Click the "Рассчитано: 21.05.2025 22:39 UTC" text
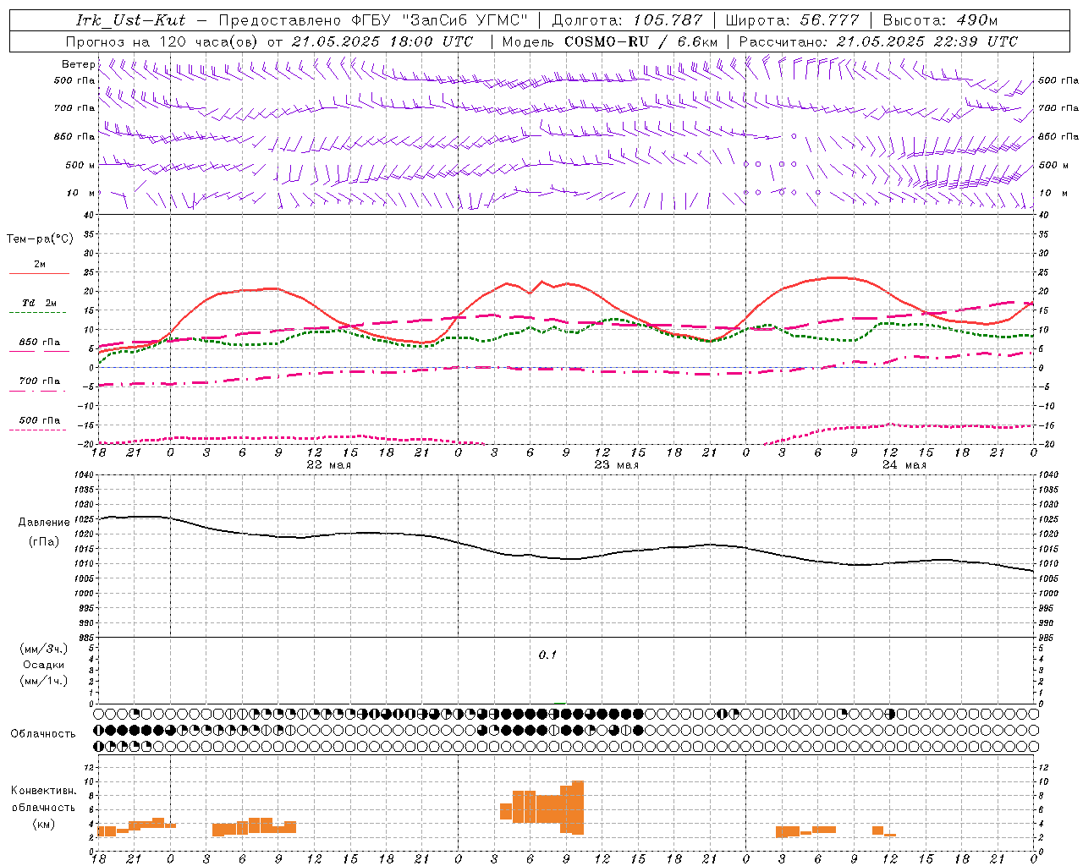 click(x=878, y=41)
